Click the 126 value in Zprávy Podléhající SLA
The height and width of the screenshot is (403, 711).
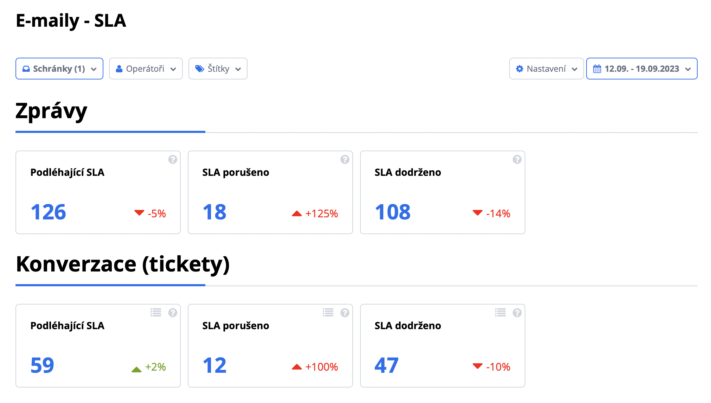point(48,212)
